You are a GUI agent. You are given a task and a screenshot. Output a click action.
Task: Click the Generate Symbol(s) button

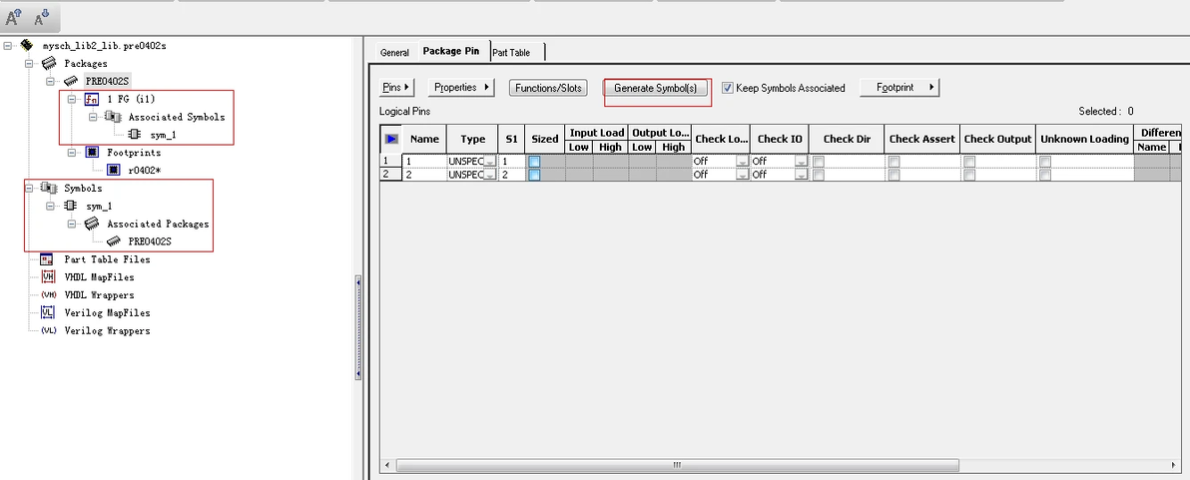pyautogui.click(x=657, y=88)
